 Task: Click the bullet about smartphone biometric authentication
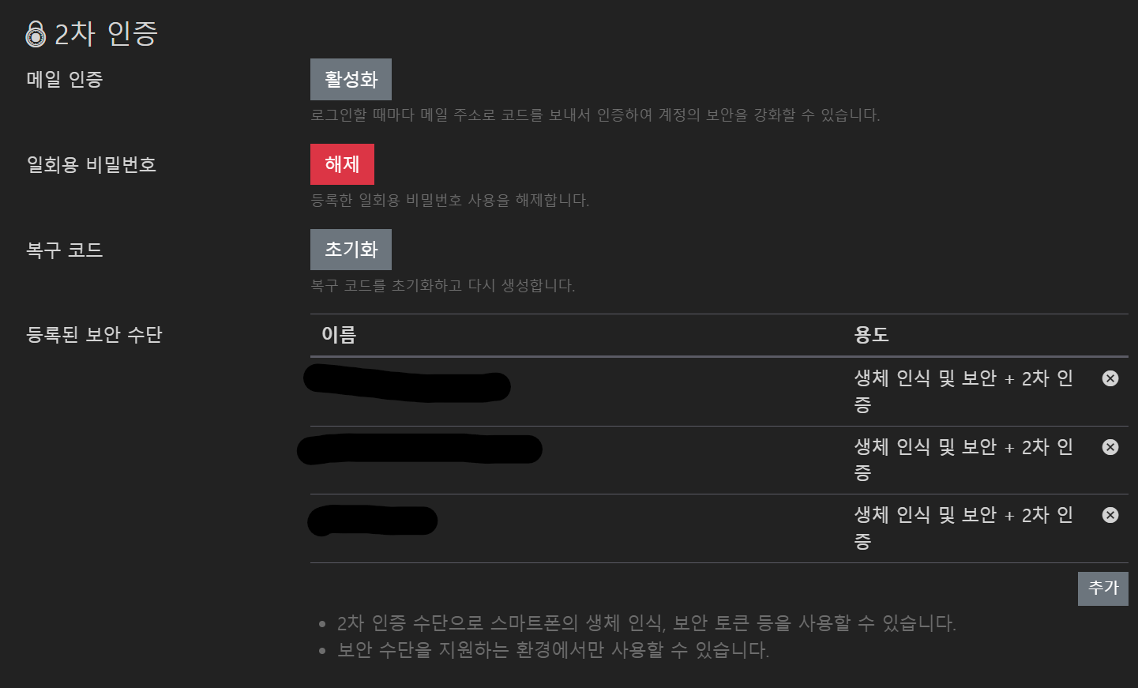[x=646, y=623]
